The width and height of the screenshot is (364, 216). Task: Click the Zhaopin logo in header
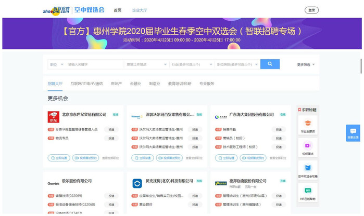point(56,10)
